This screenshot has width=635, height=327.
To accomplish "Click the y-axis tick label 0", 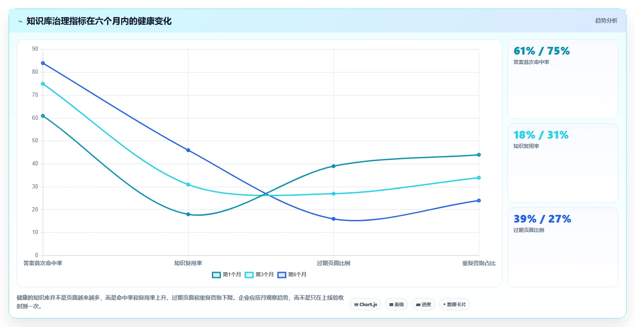I will (37, 255).
